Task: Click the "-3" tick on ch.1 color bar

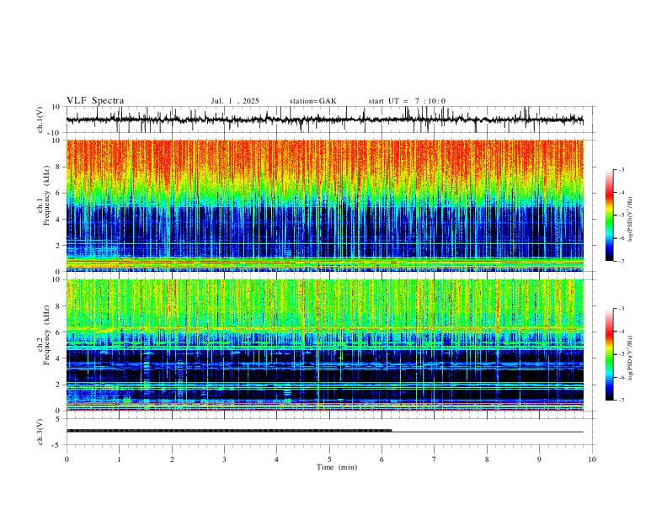Action: click(x=621, y=169)
